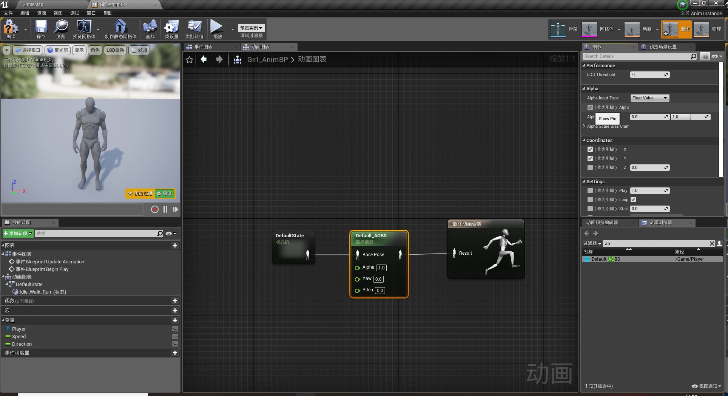Uncheck the 作为引脚 checkbox for Alpha
Image resolution: width=728 pixels, height=396 pixels.
(x=590, y=107)
